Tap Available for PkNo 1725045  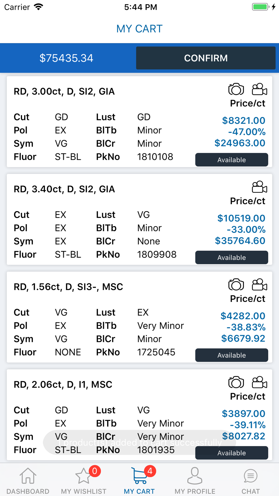tap(232, 355)
